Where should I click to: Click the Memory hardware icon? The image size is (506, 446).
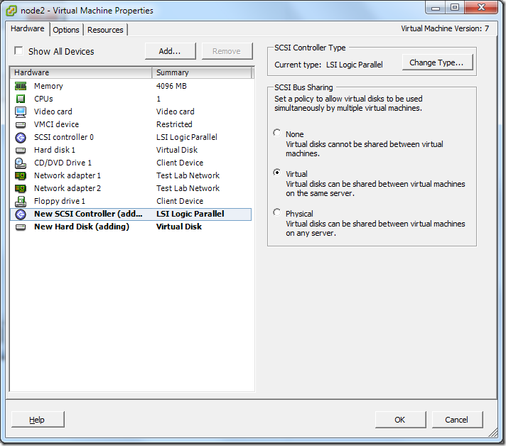point(21,86)
